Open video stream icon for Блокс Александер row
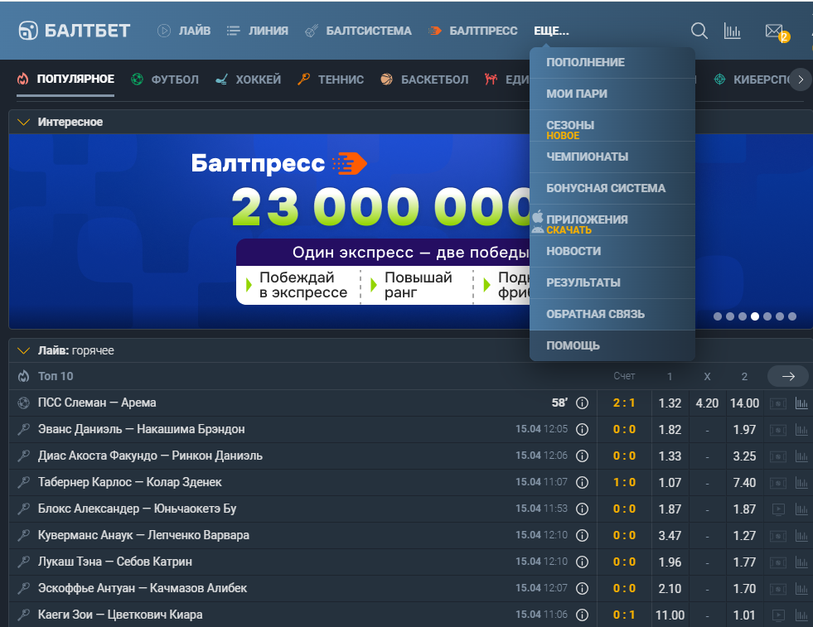 pos(778,509)
